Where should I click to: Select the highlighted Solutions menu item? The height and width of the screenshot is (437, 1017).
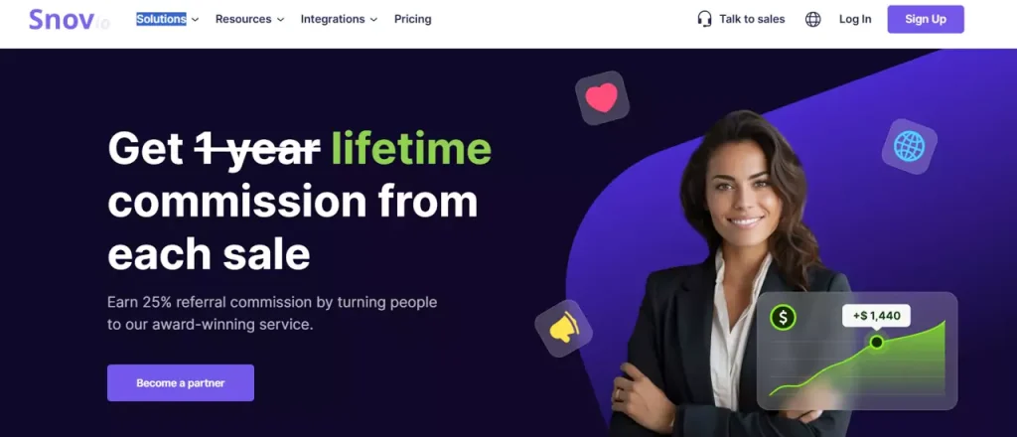tap(161, 19)
